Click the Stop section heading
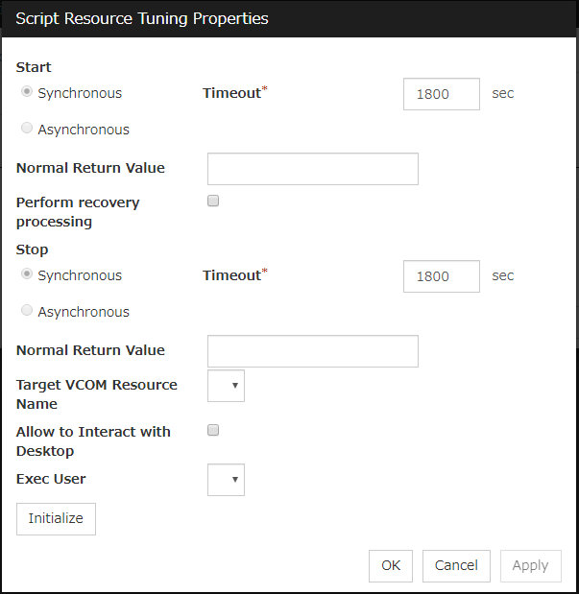This screenshot has height=594, width=579. tap(33, 249)
